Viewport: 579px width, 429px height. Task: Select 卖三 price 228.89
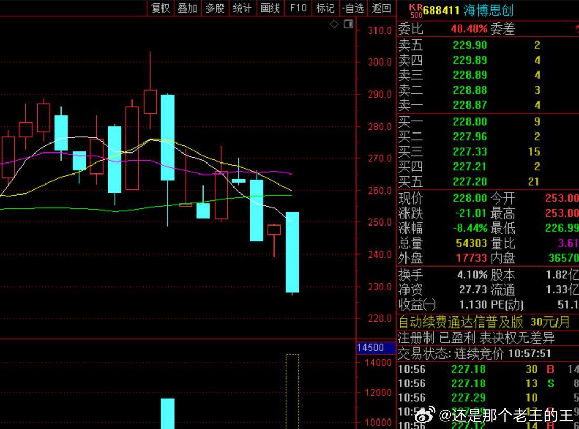470,75
